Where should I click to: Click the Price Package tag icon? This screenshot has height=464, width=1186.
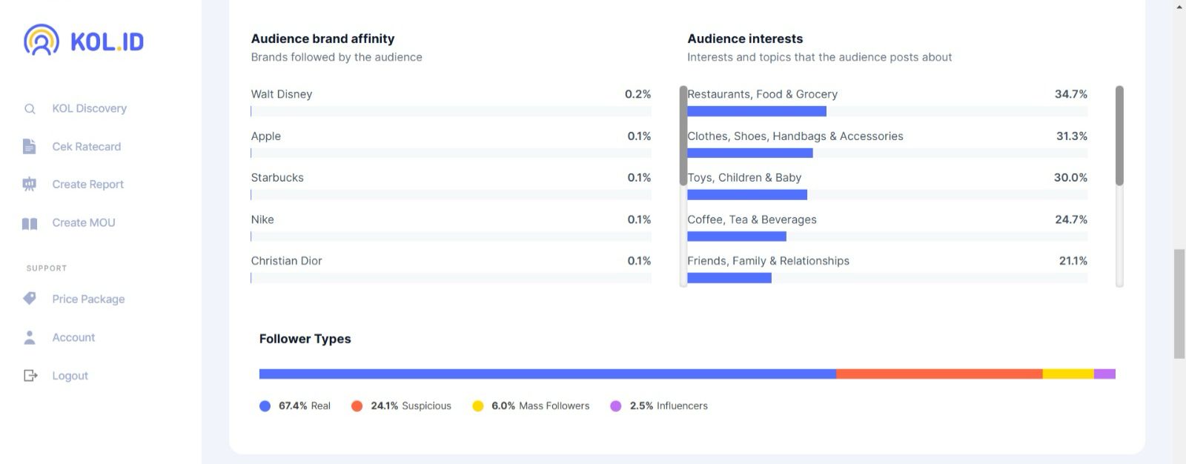click(30, 299)
